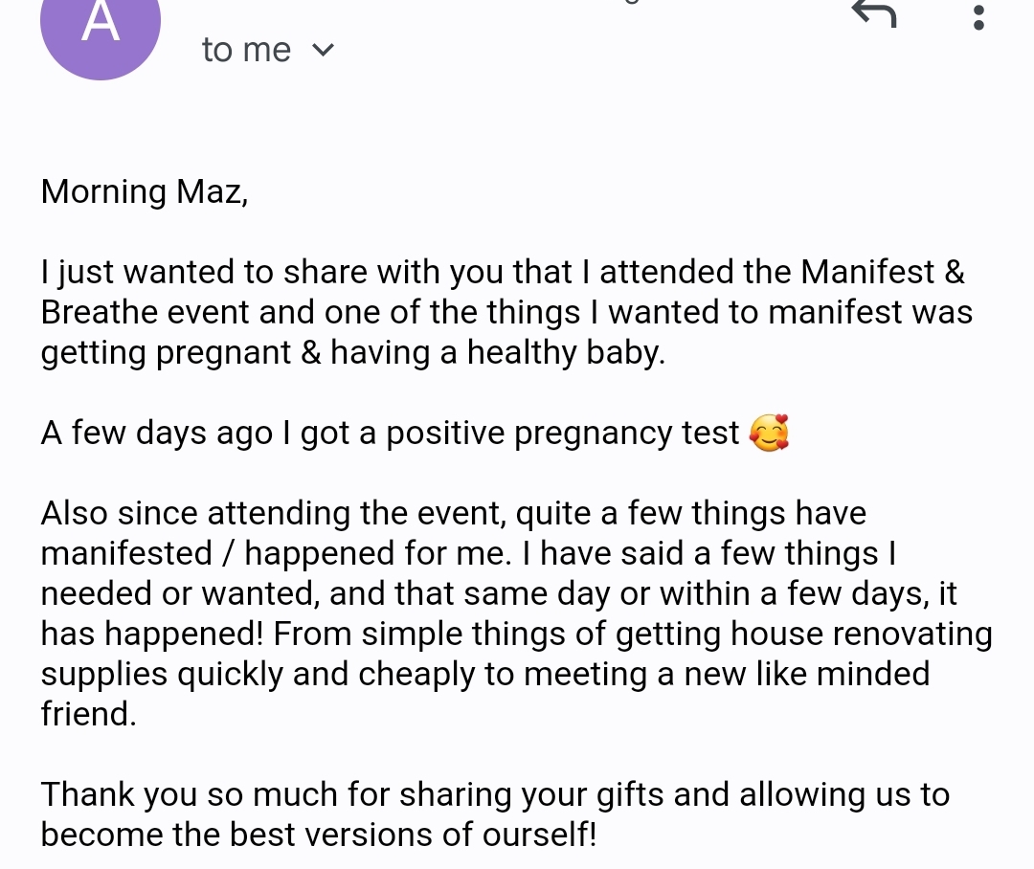Click the 'A few days ago' sentence
1034x869 pixels.
416,434
